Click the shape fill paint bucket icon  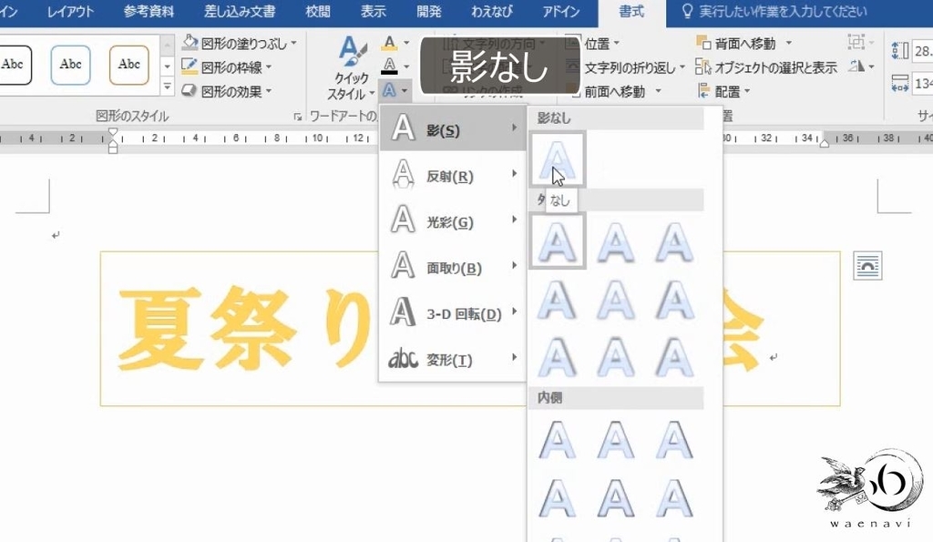pyautogui.click(x=190, y=43)
